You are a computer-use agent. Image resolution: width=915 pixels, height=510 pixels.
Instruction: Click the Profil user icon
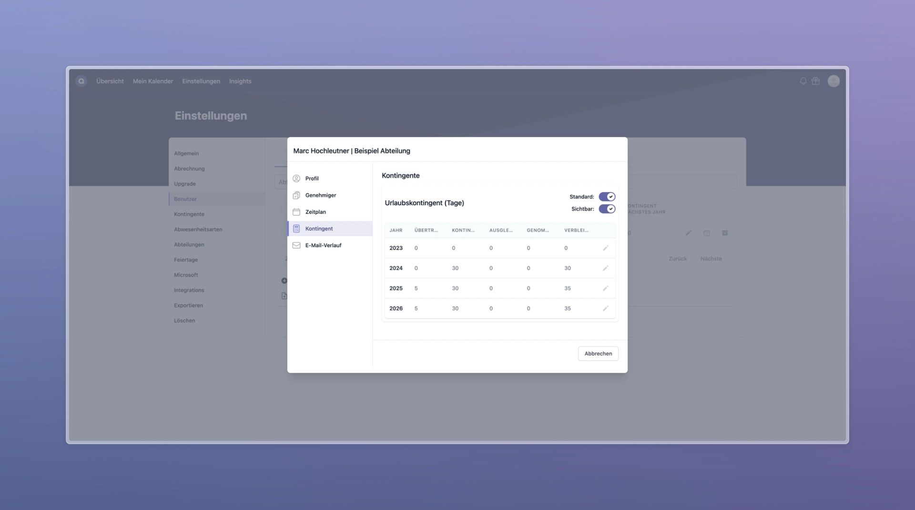point(296,179)
